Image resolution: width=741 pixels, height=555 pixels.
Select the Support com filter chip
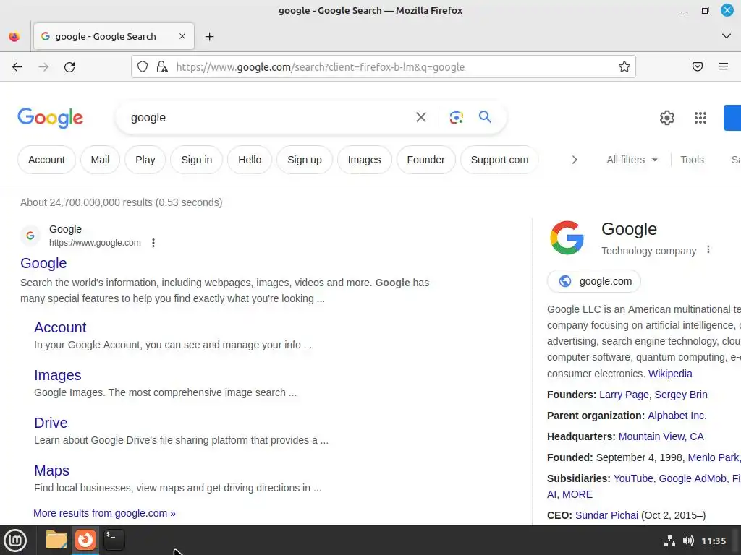click(x=499, y=160)
